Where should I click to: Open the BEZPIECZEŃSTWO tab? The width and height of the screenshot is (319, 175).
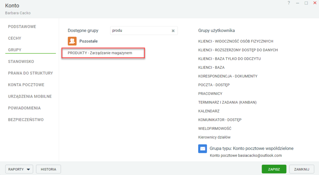coord(26,120)
